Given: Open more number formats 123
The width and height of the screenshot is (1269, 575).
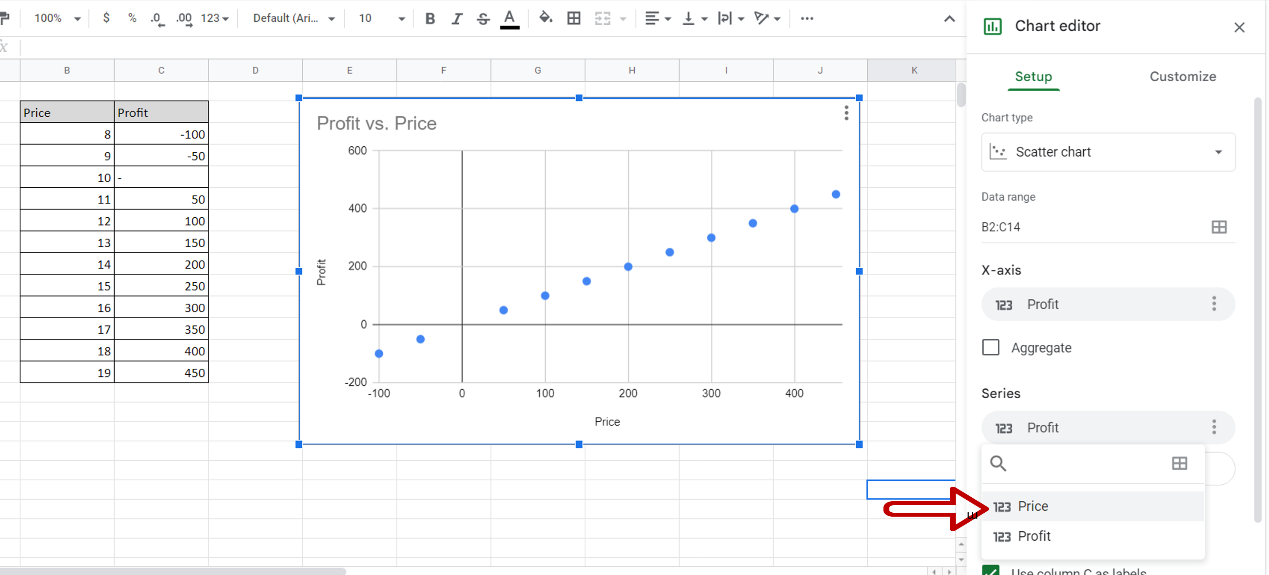Looking at the screenshot, I should [215, 18].
